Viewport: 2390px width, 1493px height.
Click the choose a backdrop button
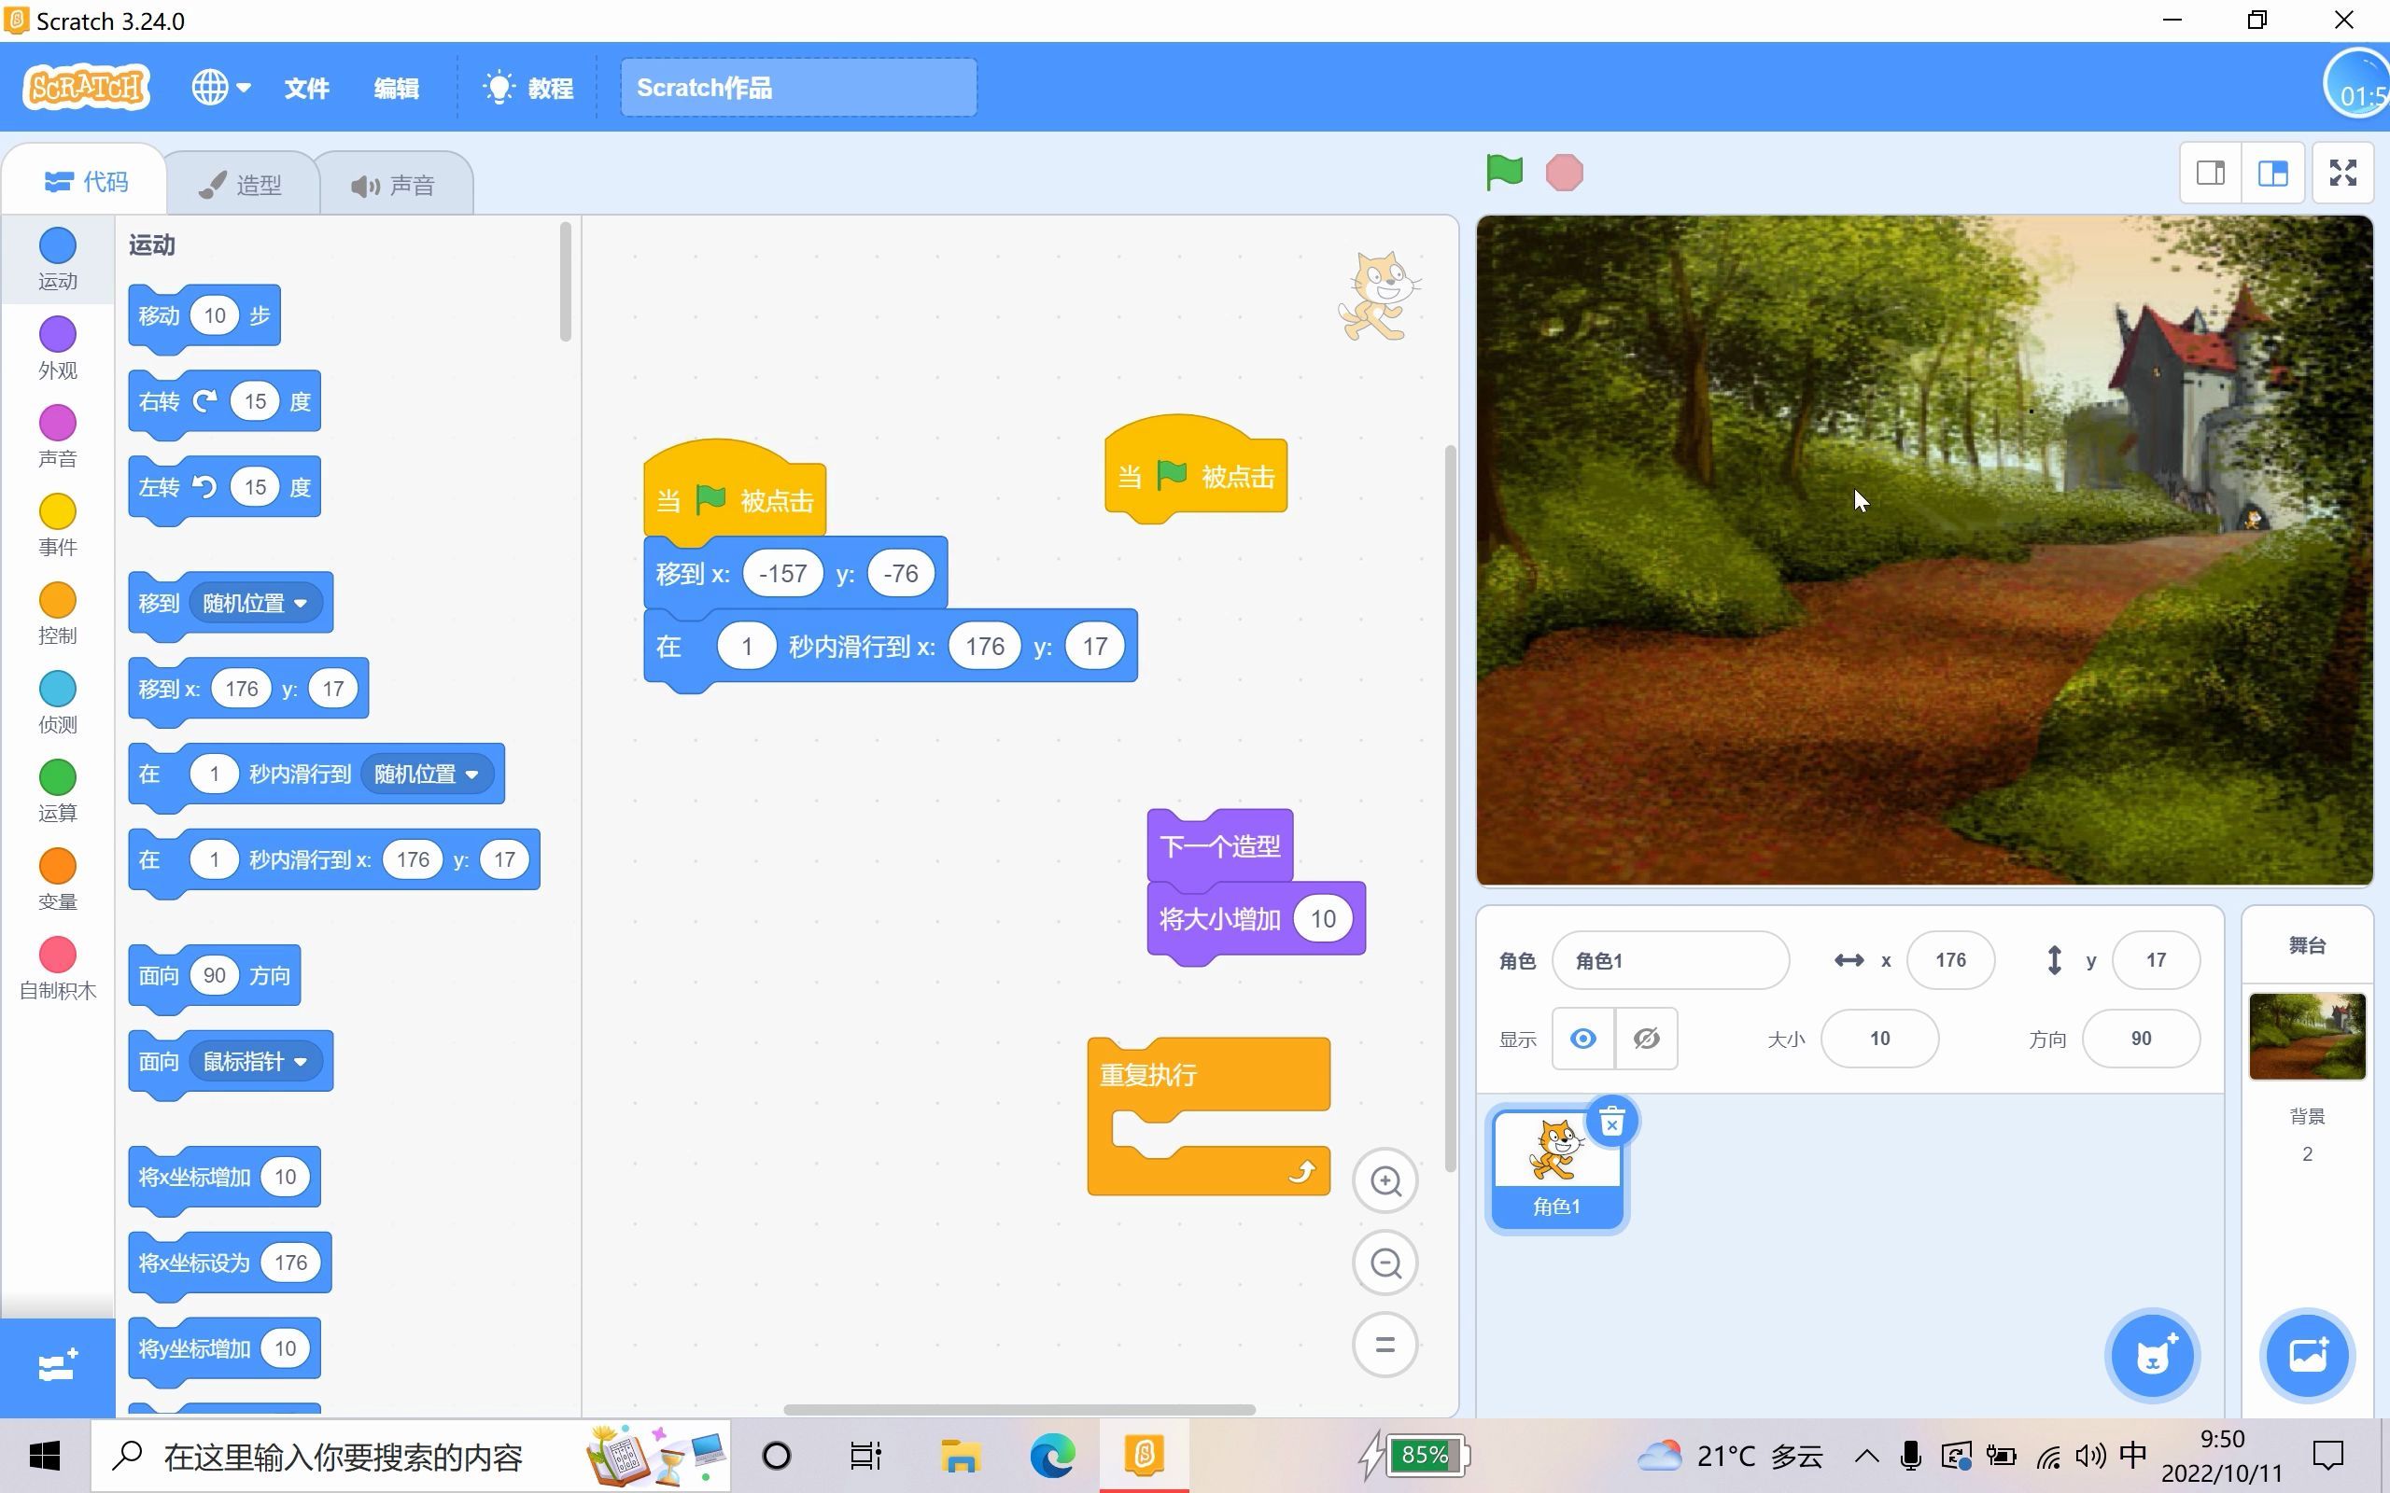(x=2307, y=1356)
